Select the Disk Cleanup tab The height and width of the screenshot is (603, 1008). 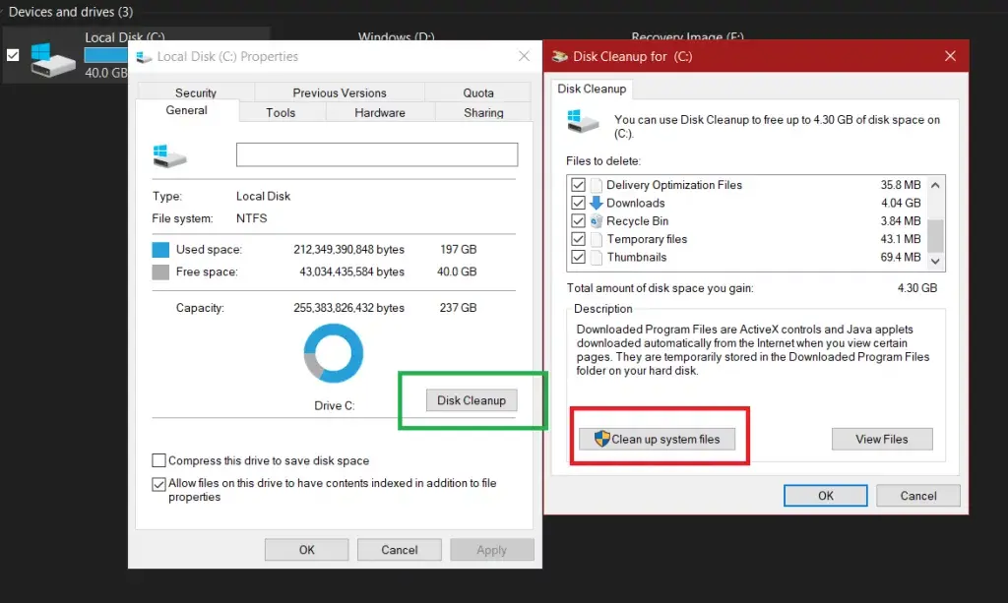592,89
